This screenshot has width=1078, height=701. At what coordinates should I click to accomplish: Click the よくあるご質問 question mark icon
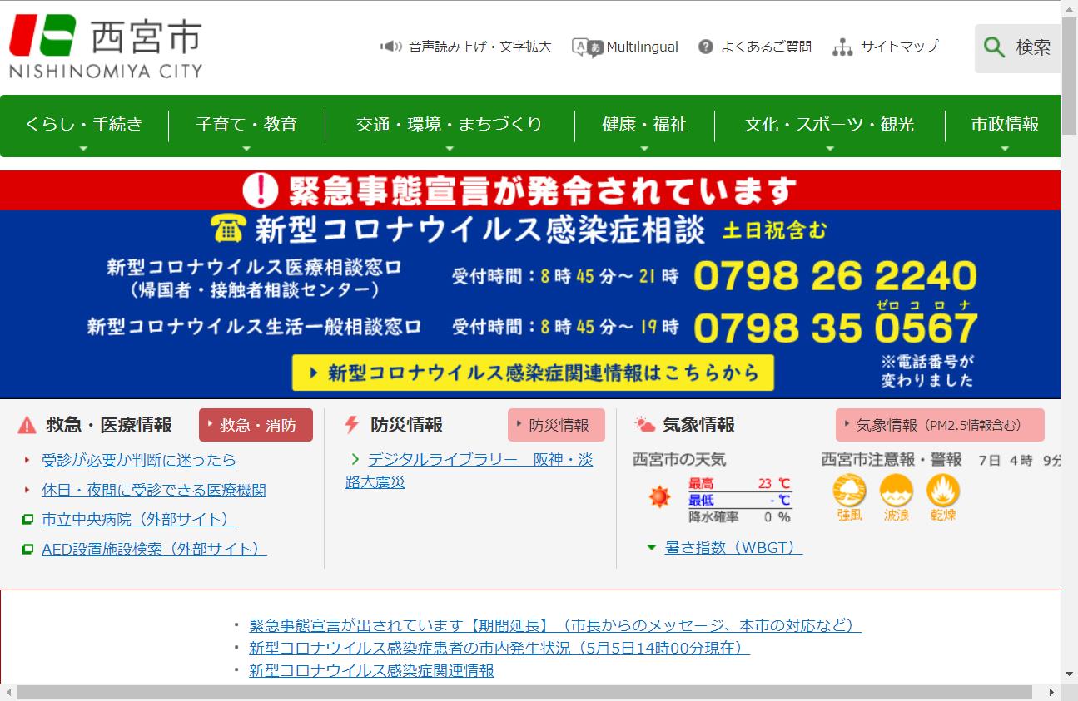(x=706, y=47)
